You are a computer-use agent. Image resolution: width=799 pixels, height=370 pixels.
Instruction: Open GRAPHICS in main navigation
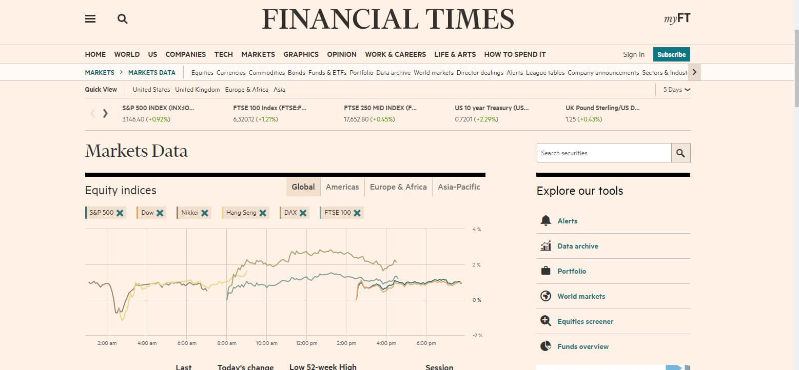[301, 54]
